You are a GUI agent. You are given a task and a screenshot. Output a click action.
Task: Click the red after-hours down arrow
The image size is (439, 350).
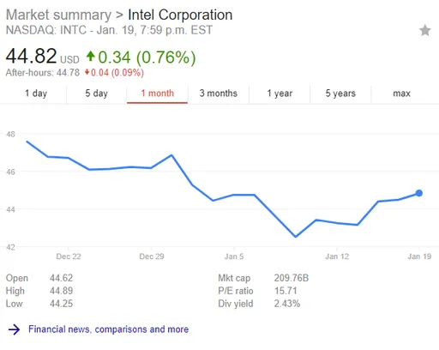coord(87,72)
